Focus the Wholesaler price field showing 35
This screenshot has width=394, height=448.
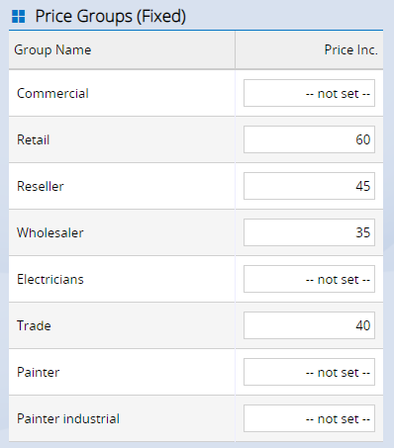pyautogui.click(x=309, y=232)
